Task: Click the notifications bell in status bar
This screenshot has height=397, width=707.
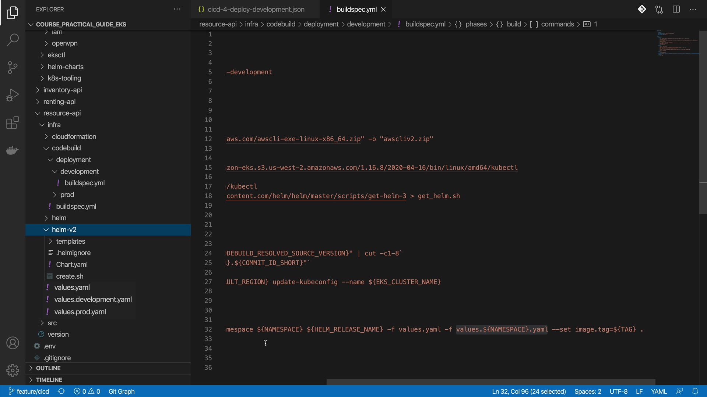Action: (x=695, y=391)
